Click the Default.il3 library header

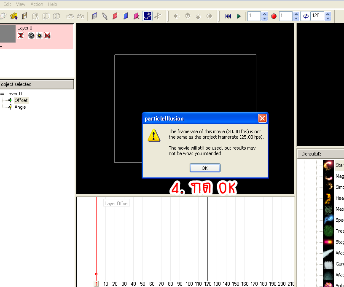(321, 154)
